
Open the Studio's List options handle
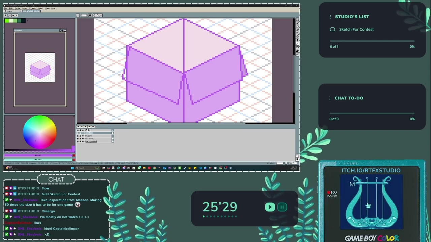[x=330, y=16]
